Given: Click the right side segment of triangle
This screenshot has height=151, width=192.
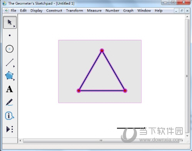Looking at the screenshot, I should tap(114, 71).
